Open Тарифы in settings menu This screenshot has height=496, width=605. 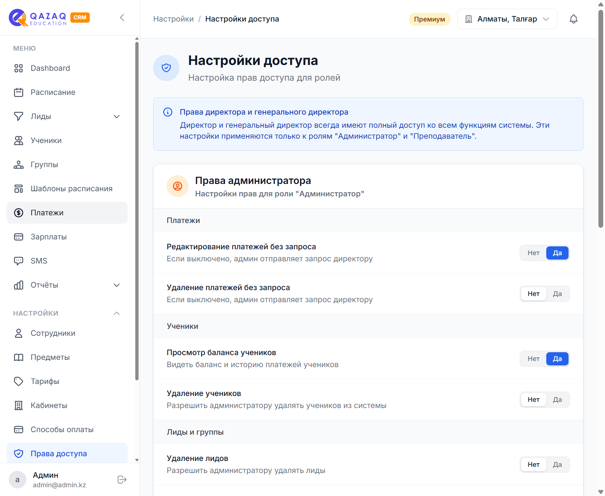point(67,381)
